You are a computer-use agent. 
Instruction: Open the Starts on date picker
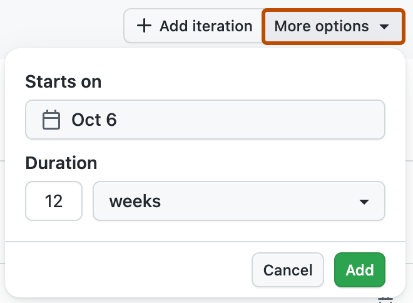point(205,120)
